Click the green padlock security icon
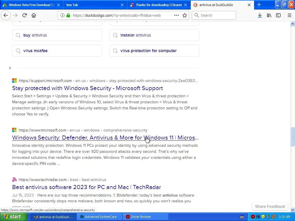This screenshot has height=221, width=295. [68, 15]
